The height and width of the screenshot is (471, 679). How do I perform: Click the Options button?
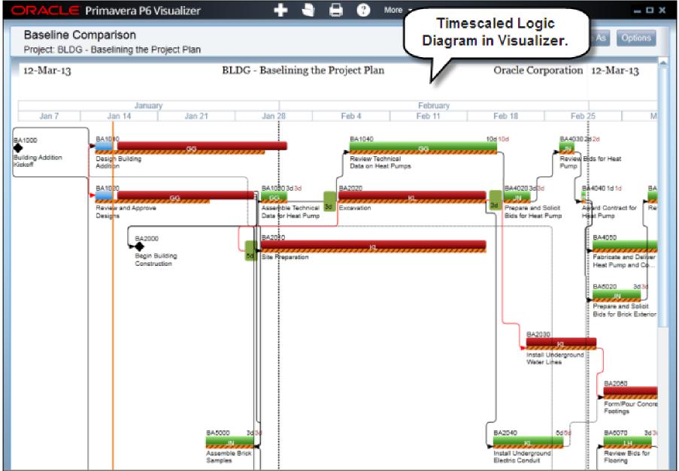(635, 38)
